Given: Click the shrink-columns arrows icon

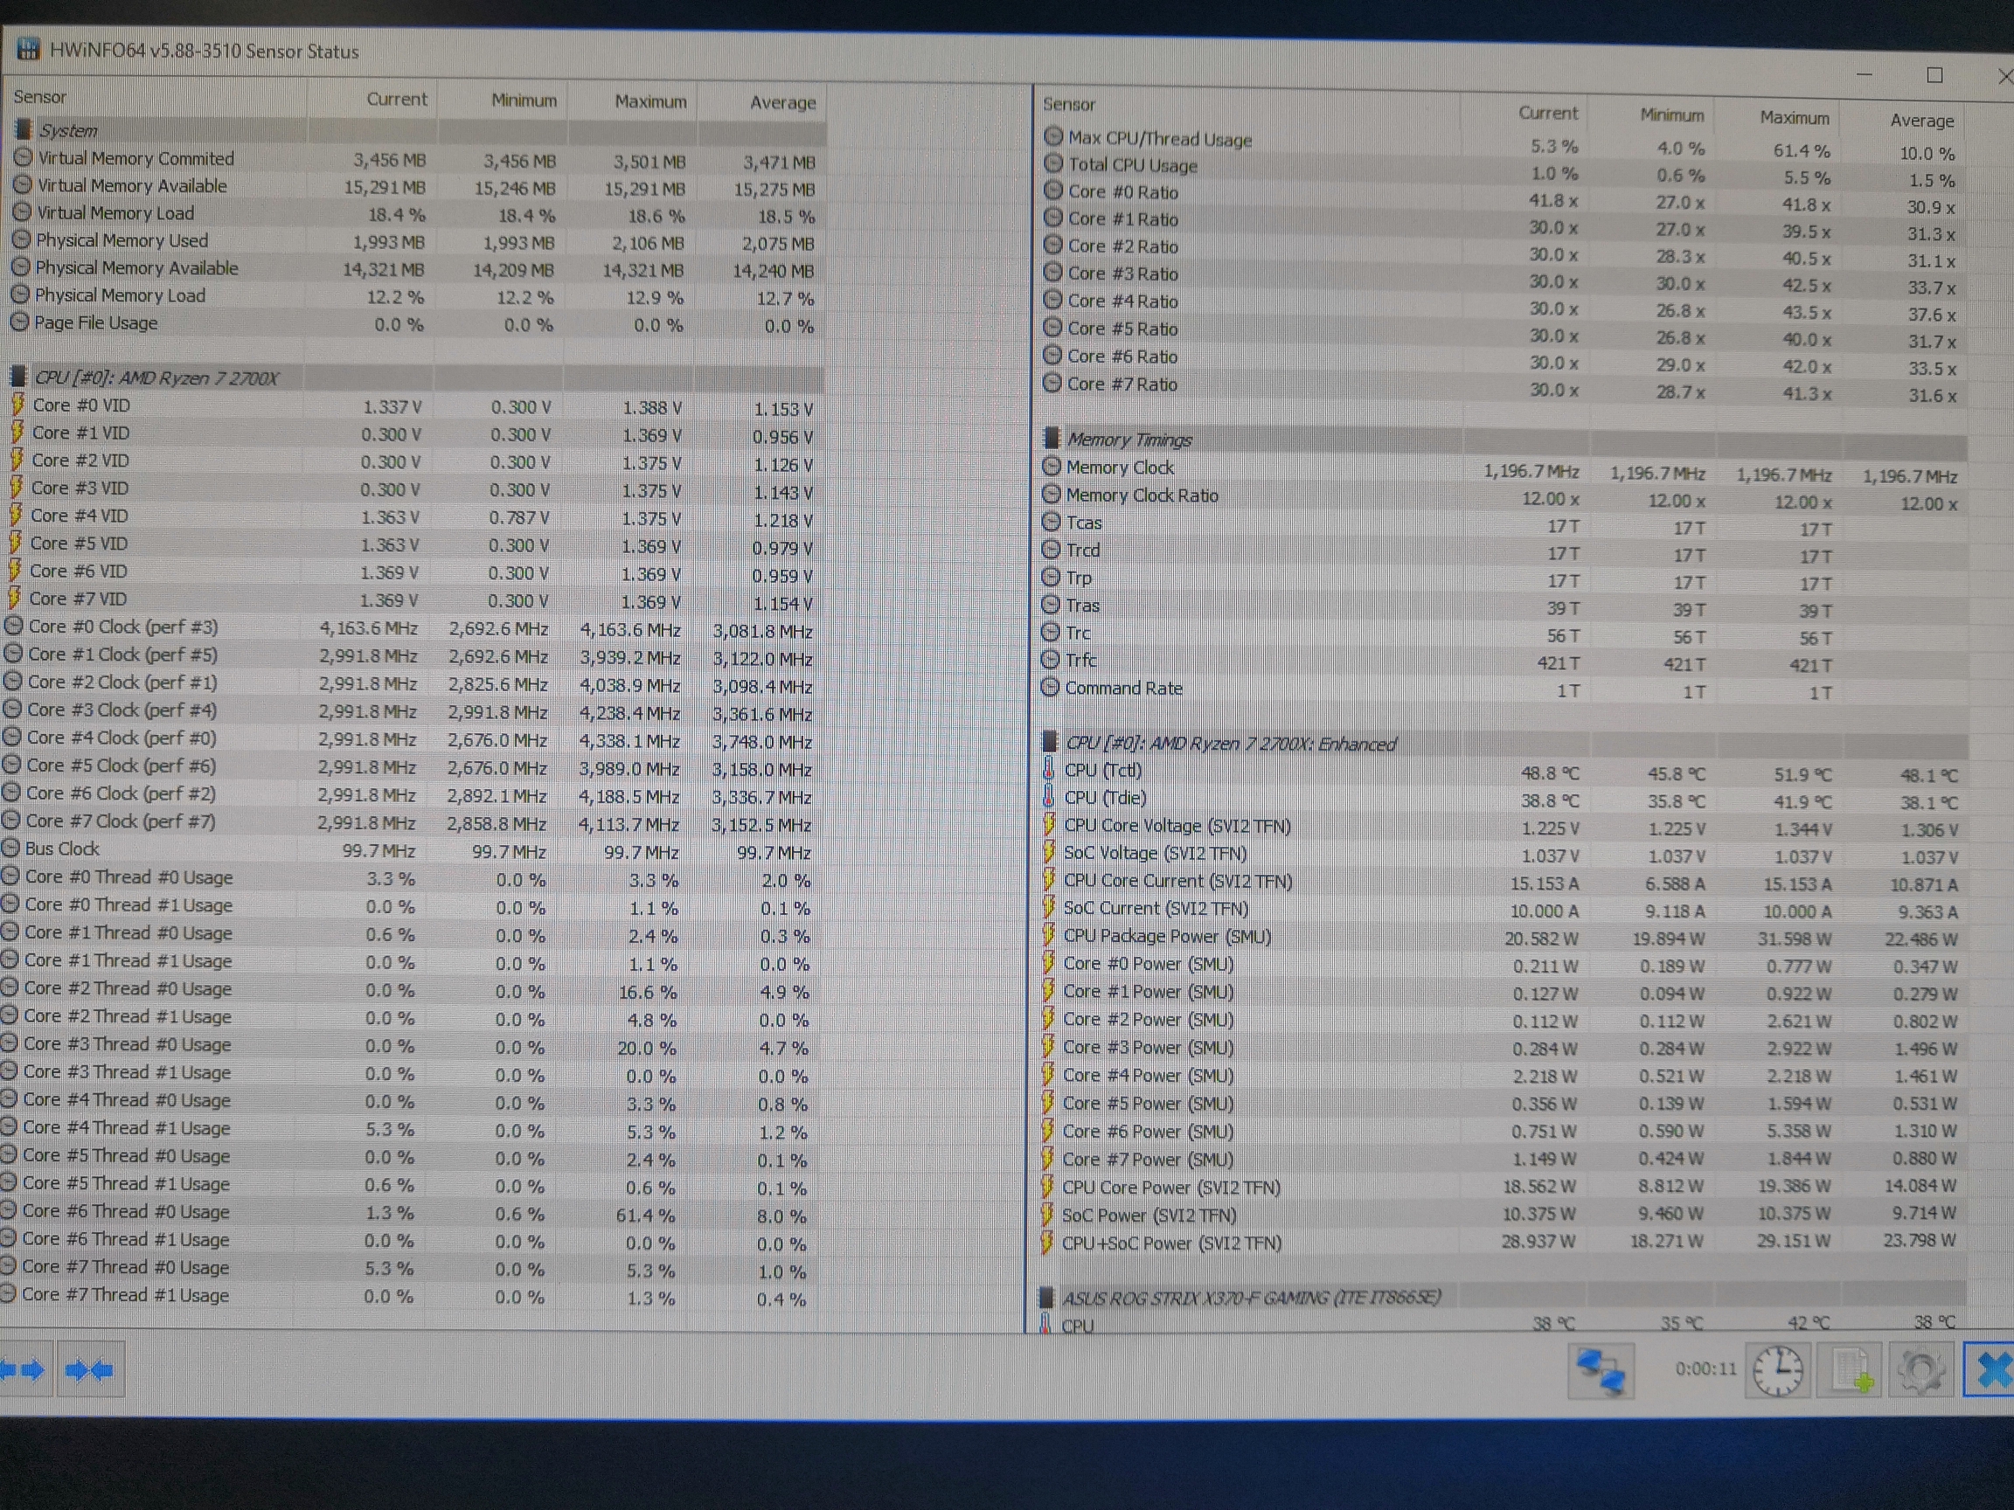Looking at the screenshot, I should coord(90,1369).
